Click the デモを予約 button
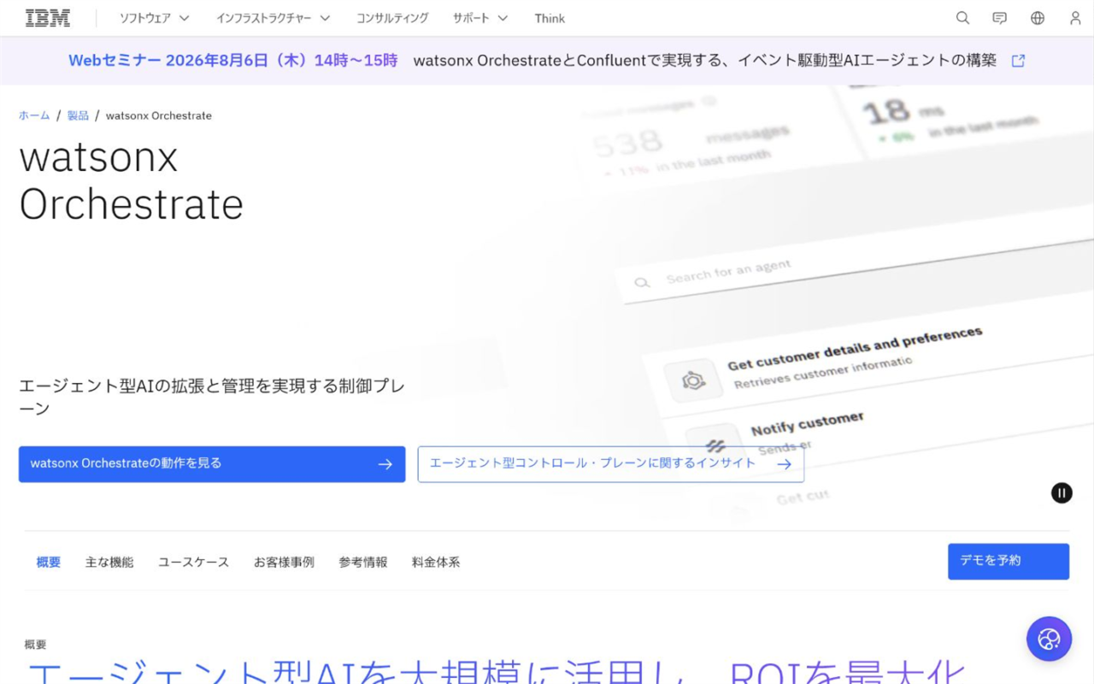 1009,562
